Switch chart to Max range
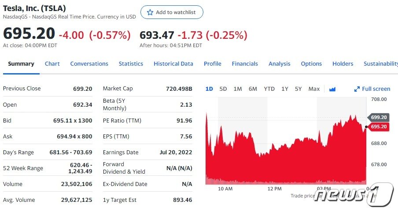This screenshot has height=212, width=398. click(x=314, y=89)
